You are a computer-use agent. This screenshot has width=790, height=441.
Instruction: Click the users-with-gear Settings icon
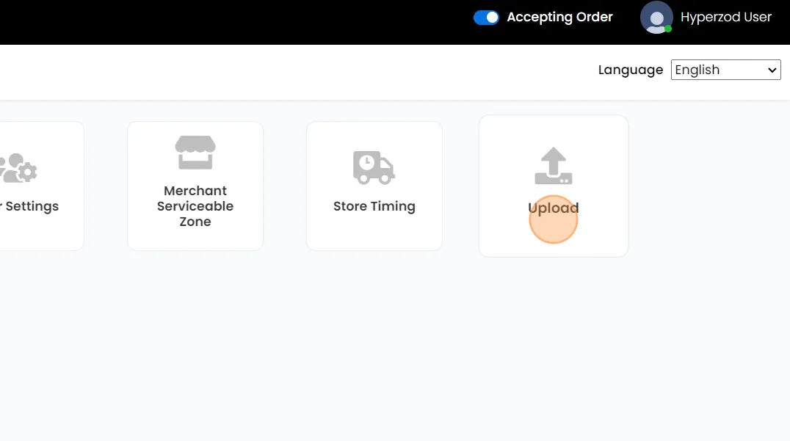[19, 169]
